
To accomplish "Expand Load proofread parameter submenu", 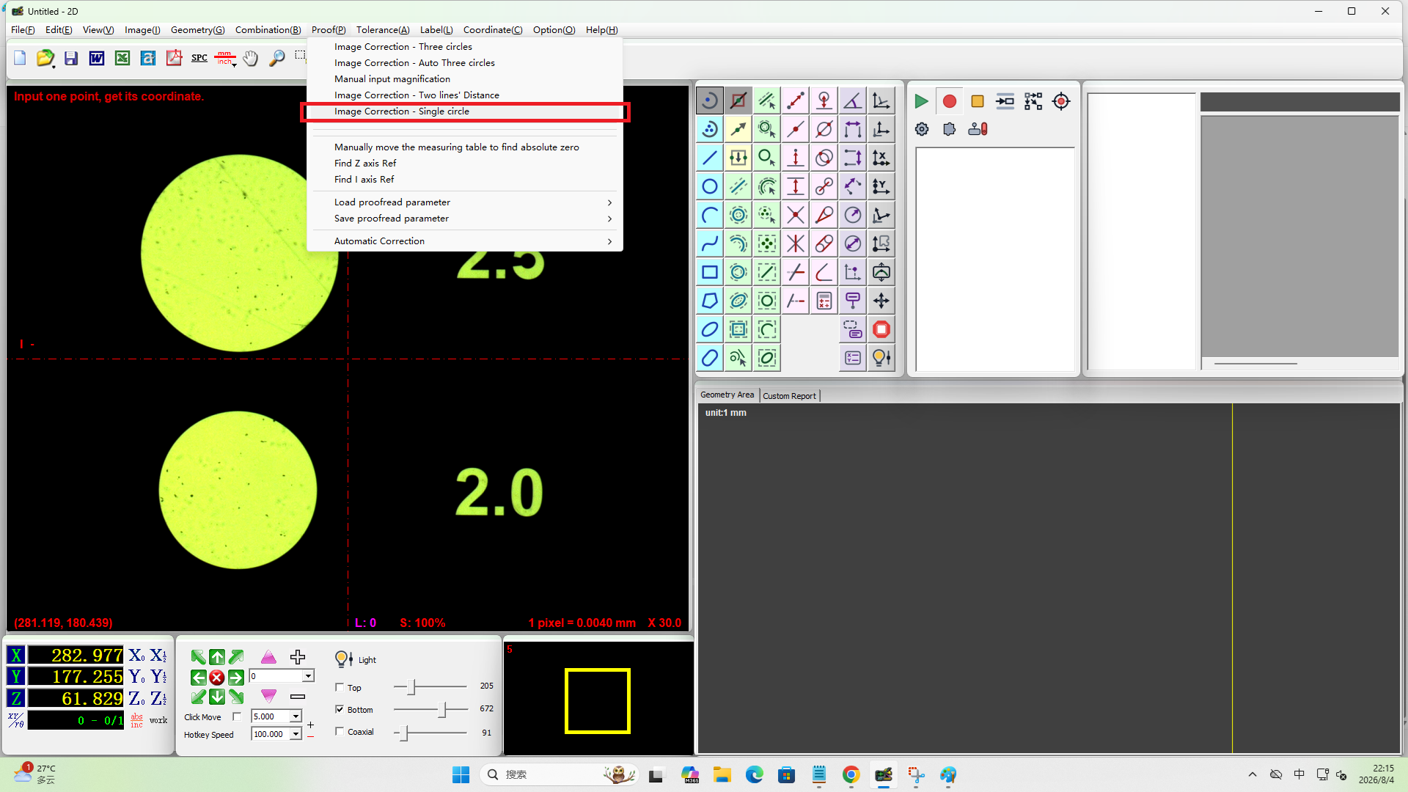I will pyautogui.click(x=465, y=202).
